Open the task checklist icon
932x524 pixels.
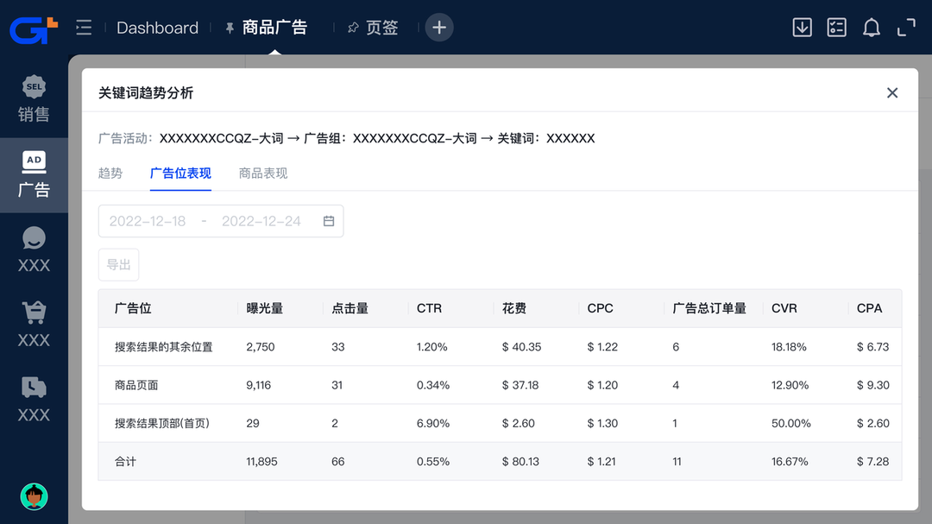tap(836, 28)
